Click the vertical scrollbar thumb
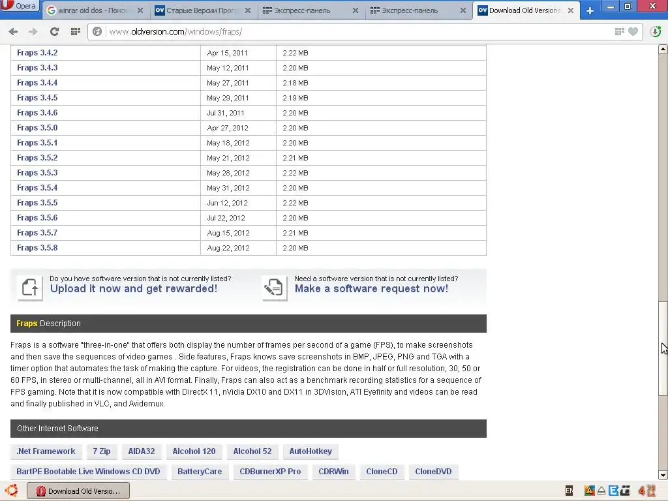This screenshot has width=668, height=501. [663, 348]
